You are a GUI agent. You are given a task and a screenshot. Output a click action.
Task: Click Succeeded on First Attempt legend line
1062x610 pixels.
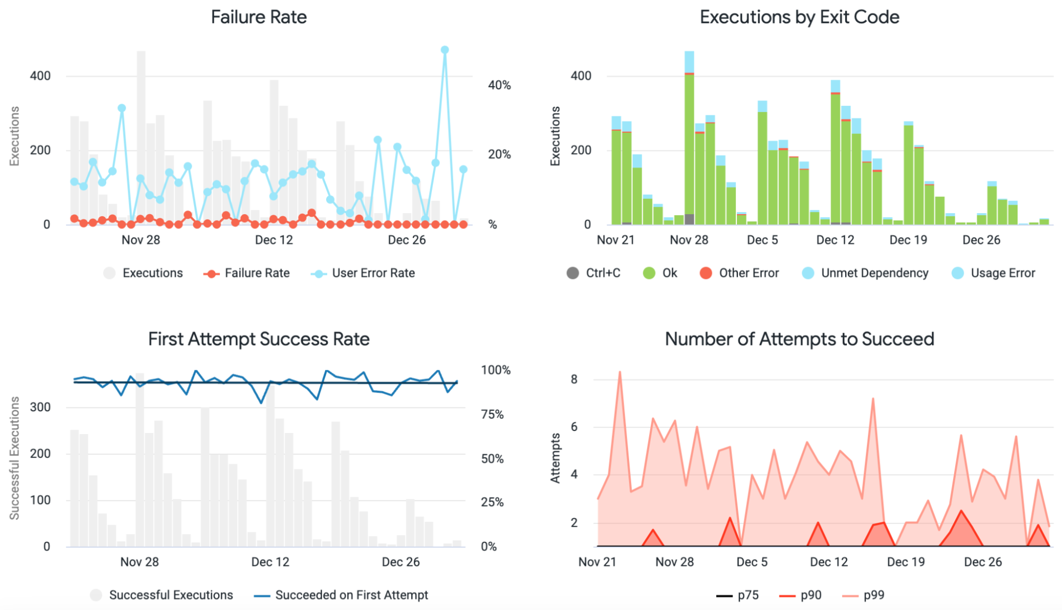click(262, 596)
